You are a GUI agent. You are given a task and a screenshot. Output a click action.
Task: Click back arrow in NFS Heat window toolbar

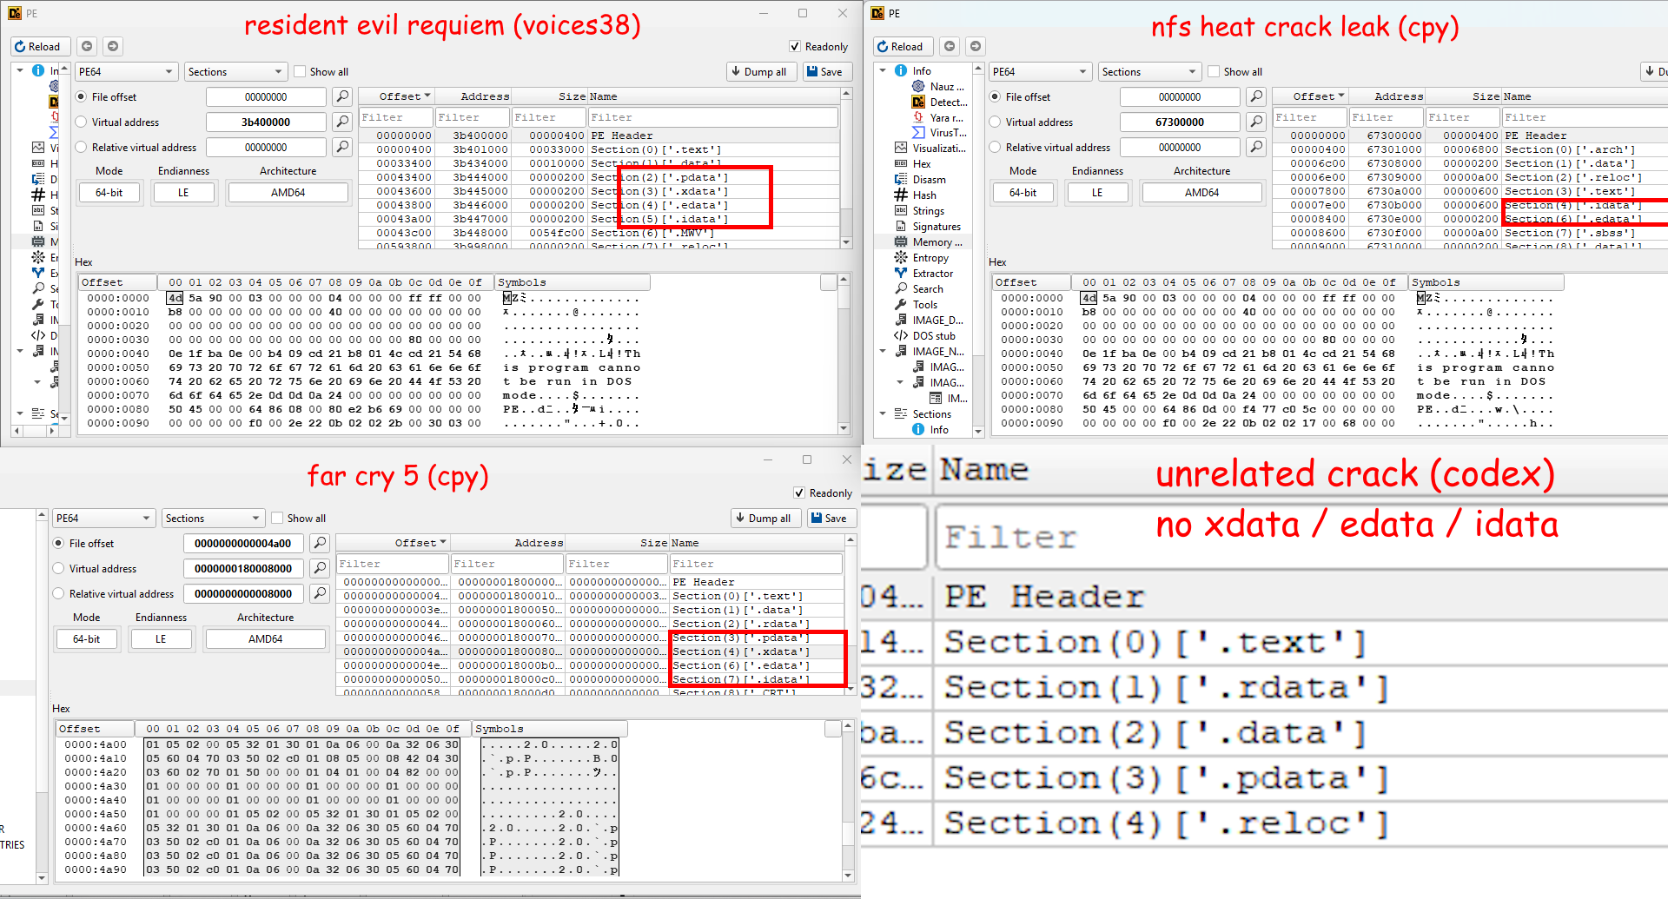[950, 46]
